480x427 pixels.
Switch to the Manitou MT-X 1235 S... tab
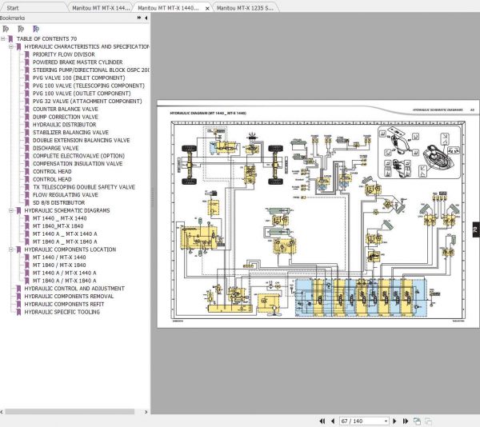click(245, 8)
